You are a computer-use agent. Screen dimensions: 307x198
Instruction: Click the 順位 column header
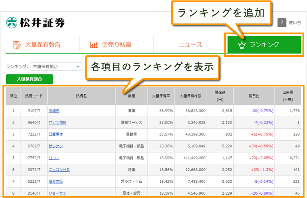[x=13, y=96]
